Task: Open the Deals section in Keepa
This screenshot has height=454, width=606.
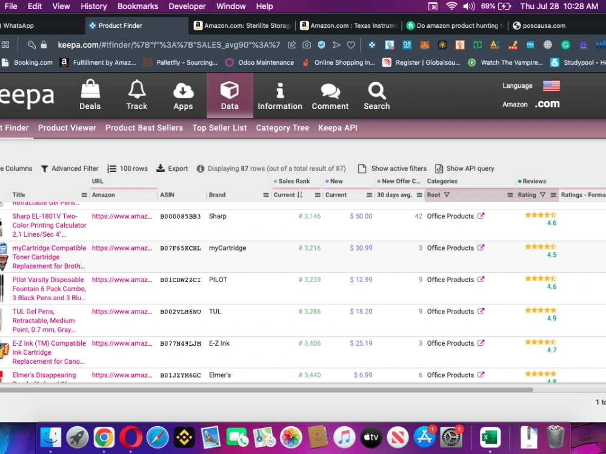Action: [x=90, y=95]
